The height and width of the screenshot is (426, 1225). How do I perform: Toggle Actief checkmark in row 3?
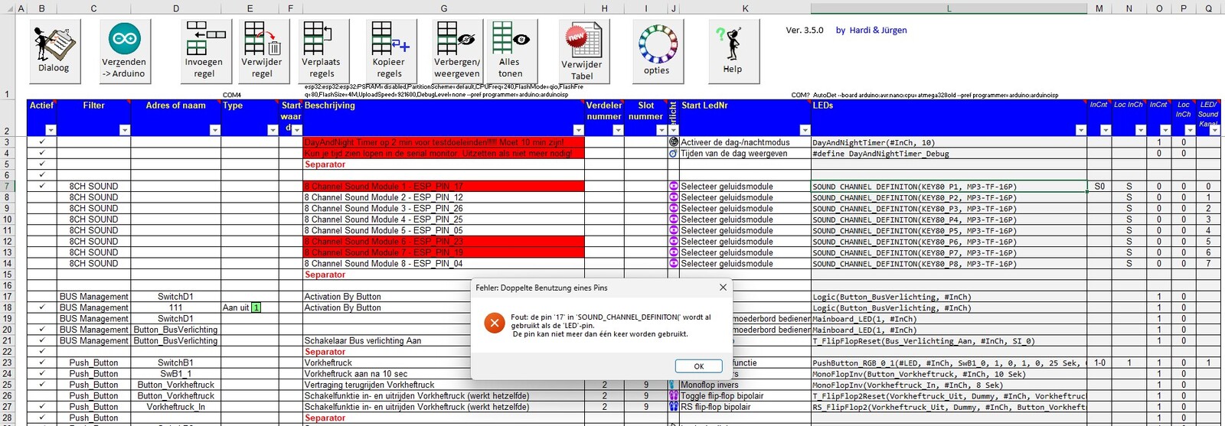click(42, 142)
